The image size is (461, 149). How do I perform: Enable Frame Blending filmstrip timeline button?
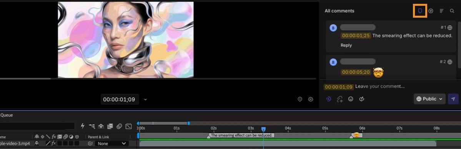coord(110,126)
